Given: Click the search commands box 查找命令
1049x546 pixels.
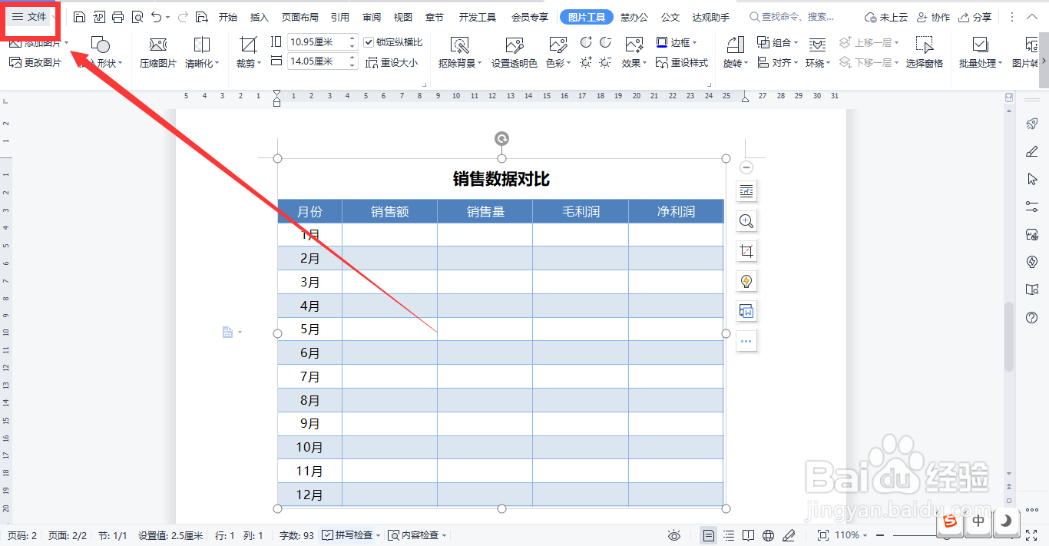Looking at the screenshot, I should click(x=794, y=17).
